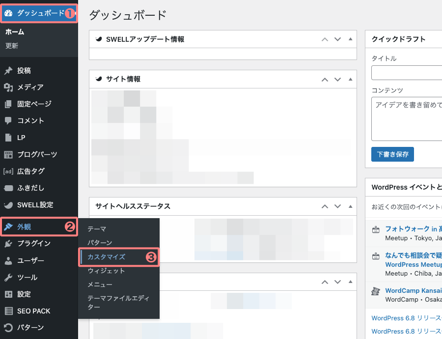This screenshot has width=442, height=339.
Task: Click the 下書き保存 button
Action: click(392, 154)
